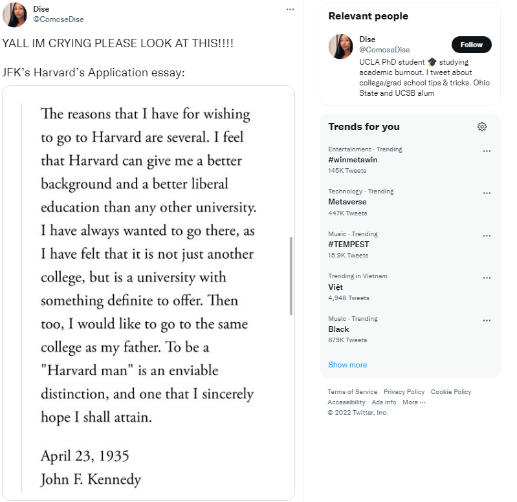Image resolution: width=517 pixels, height=502 pixels.
Task: Click Dise's avatar in Relevant people
Action: click(340, 47)
